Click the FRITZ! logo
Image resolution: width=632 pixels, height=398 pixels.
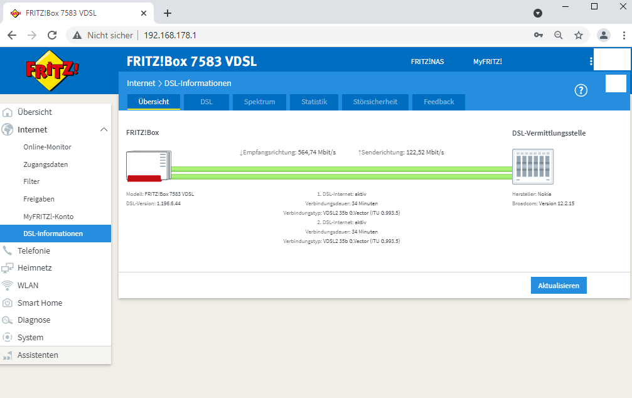pyautogui.click(x=52, y=70)
